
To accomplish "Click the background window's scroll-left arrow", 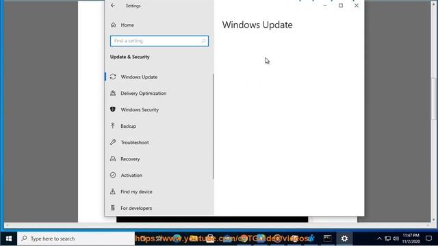I will pyautogui.click(x=8, y=225).
